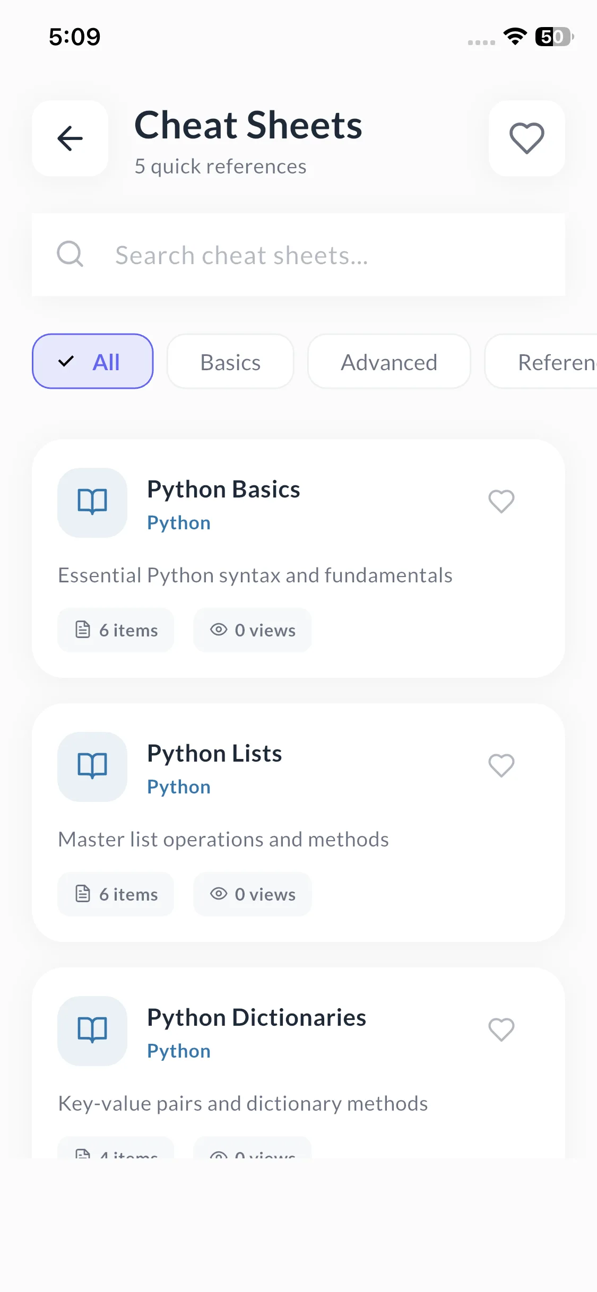
Task: Filter by the Advanced category
Action: 389,362
